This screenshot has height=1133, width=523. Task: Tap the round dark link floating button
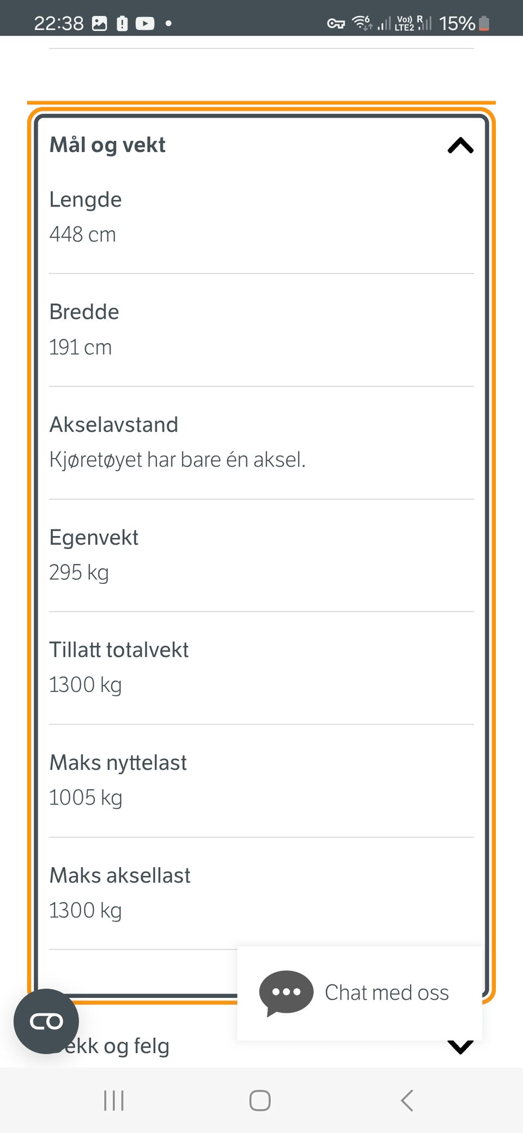click(46, 1021)
